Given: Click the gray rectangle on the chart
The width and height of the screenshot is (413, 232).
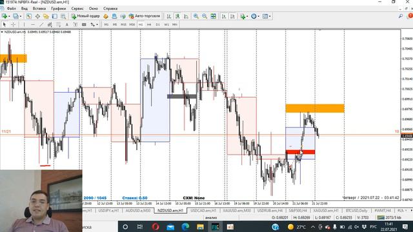Looking at the screenshot, I should tap(182, 97).
